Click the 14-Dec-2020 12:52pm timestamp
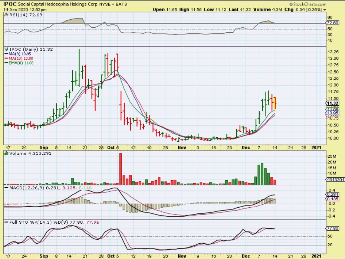This screenshot has width=345, height=259. (25, 10)
